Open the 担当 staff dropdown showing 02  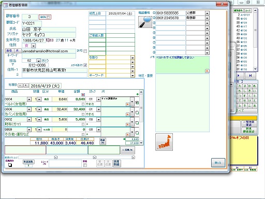click(38, 61)
